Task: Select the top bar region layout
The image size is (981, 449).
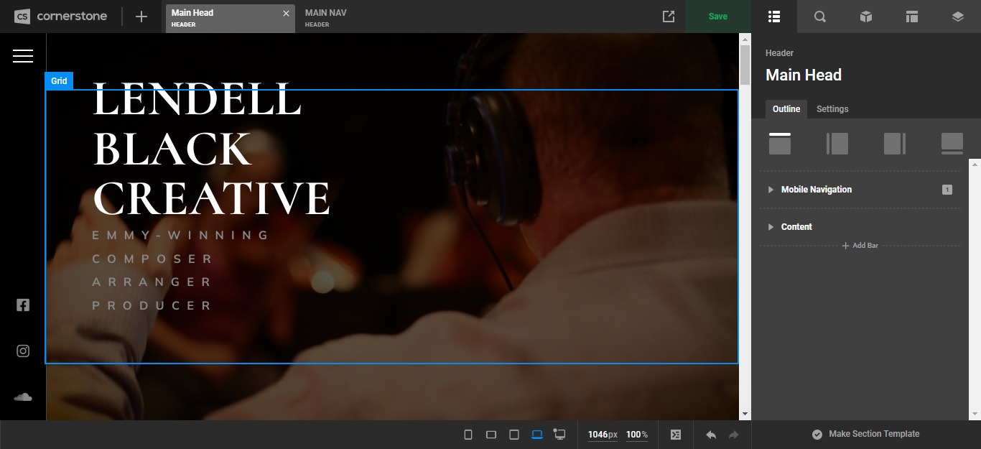Action: pos(780,143)
